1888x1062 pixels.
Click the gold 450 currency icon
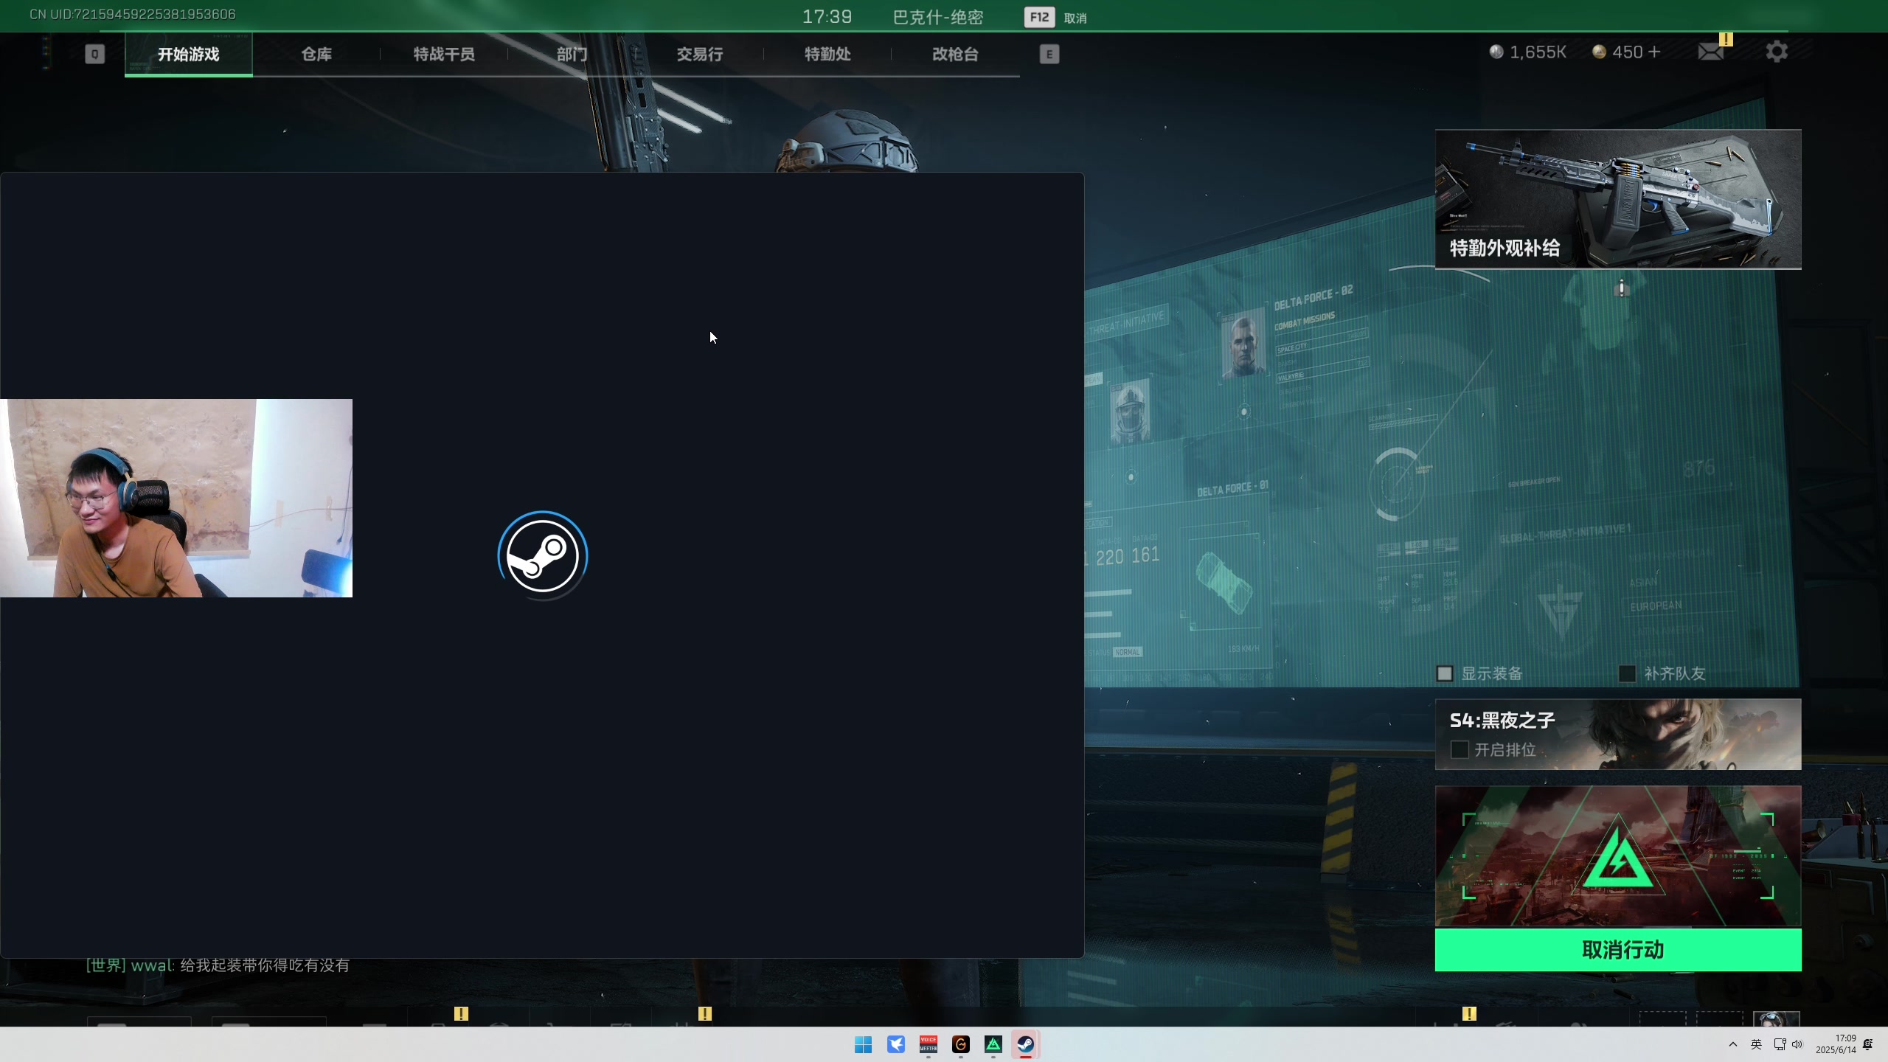[1599, 52]
